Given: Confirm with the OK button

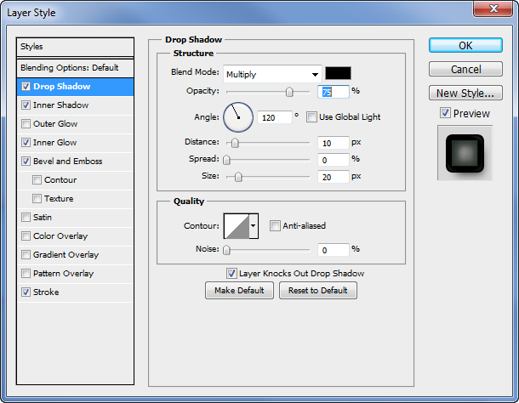Looking at the screenshot, I should pos(465,45).
